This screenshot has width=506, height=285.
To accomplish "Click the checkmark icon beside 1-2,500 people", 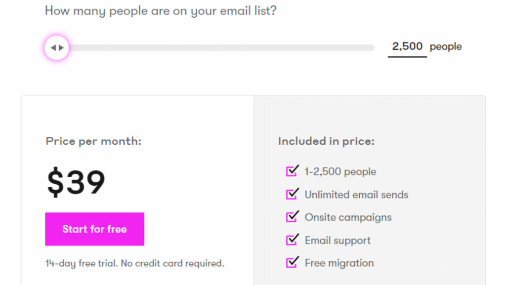I will tap(292, 171).
